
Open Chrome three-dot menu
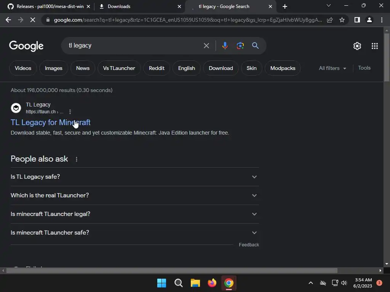pyautogui.click(x=382, y=20)
